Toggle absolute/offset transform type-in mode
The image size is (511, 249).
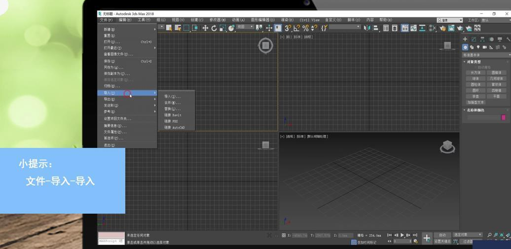pyautogui.click(x=284, y=235)
